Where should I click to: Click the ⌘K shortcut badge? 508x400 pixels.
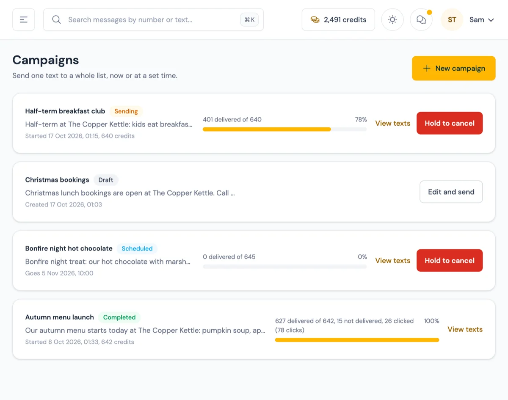coord(249,19)
